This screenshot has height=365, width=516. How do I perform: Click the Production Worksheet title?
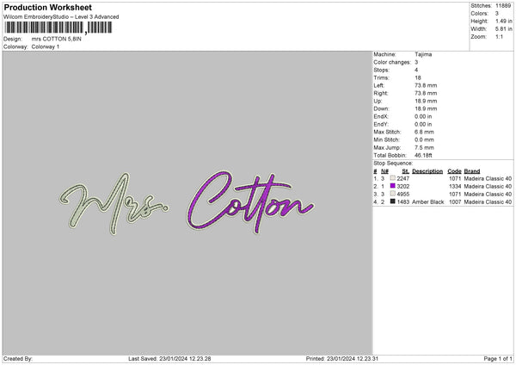(47, 7)
